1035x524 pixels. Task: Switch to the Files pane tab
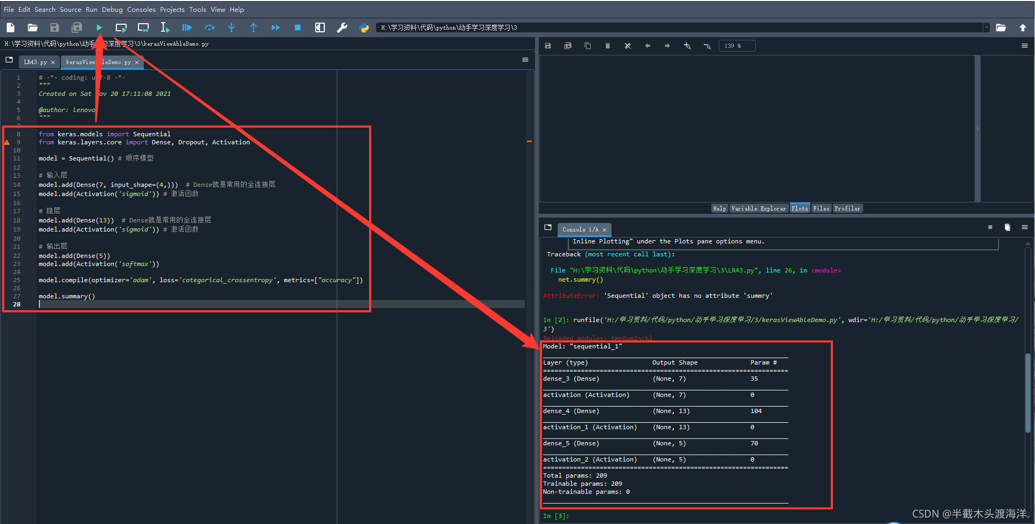821,208
